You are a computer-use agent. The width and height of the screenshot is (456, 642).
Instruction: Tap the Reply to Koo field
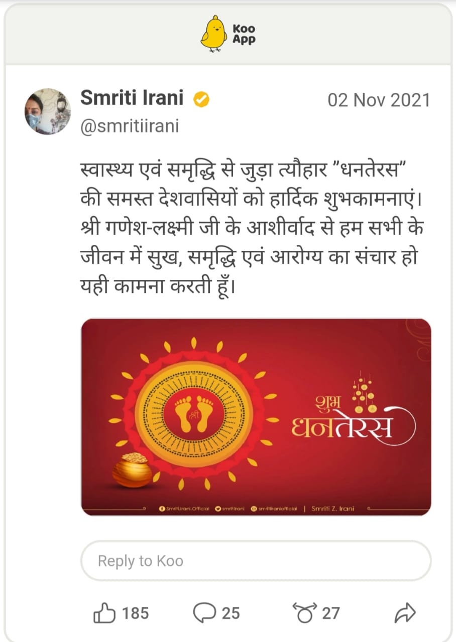coord(256,560)
